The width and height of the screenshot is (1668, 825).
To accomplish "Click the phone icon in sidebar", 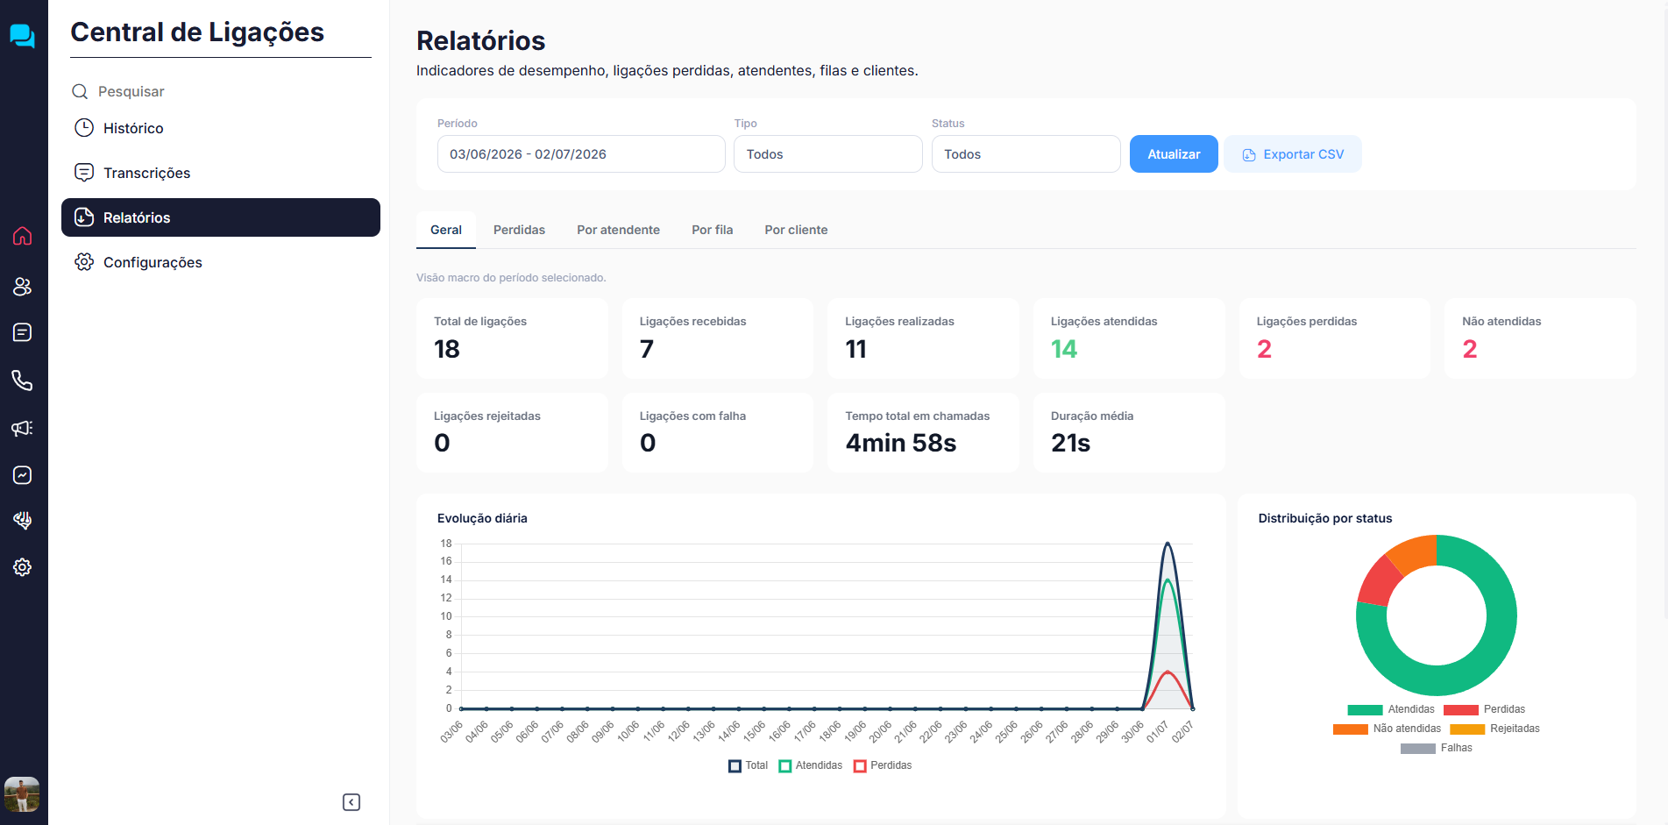I will click(23, 380).
